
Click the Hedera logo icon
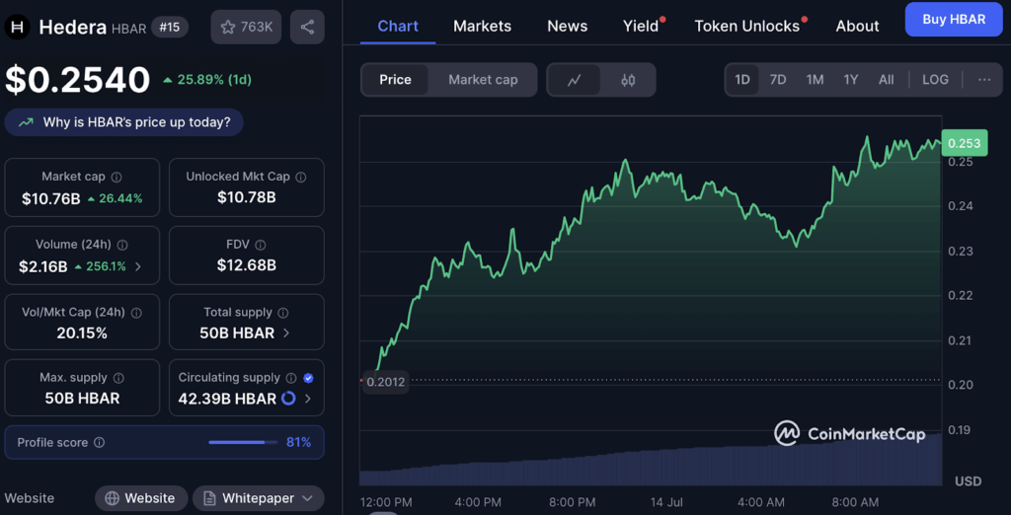18,27
